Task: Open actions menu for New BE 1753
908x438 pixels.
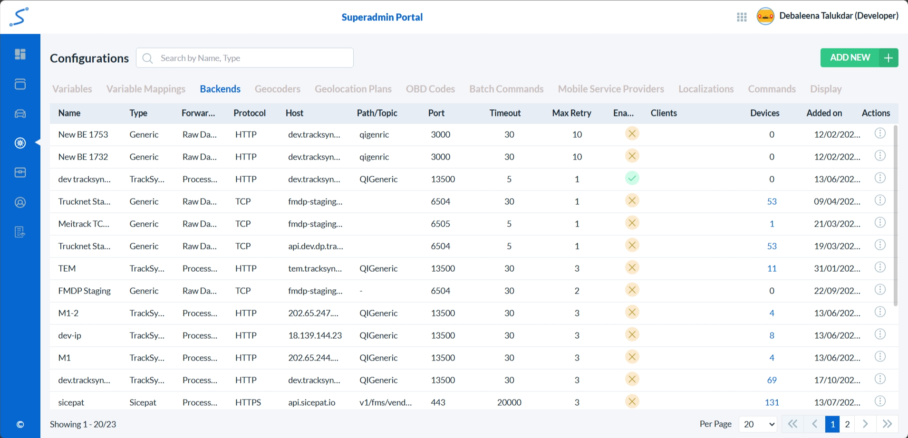Action: [880, 133]
